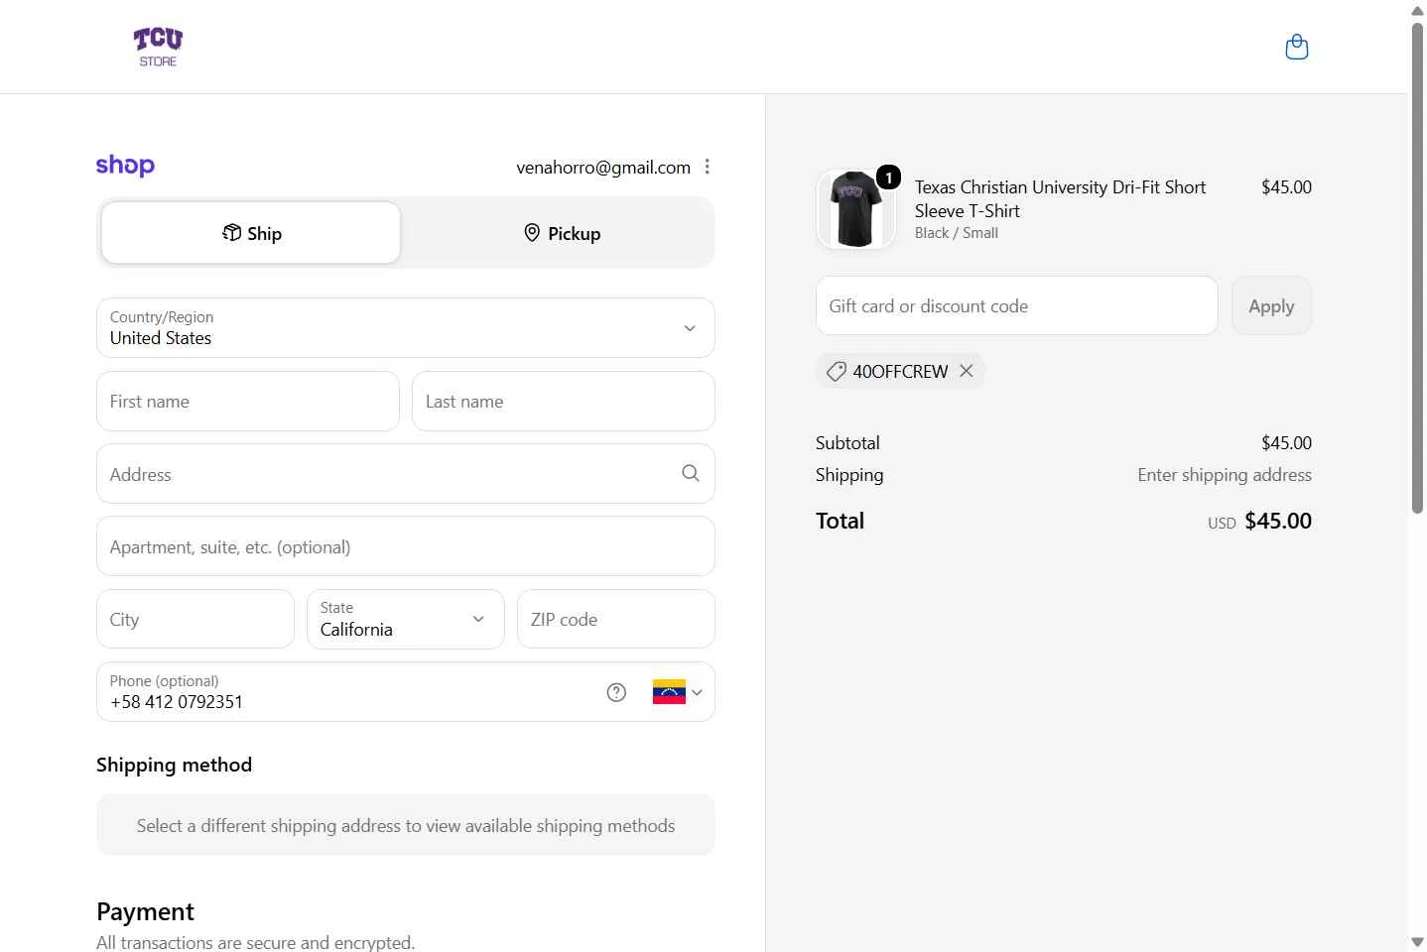Select the Ship delivery tab
The height and width of the screenshot is (952, 1427).
click(x=251, y=233)
